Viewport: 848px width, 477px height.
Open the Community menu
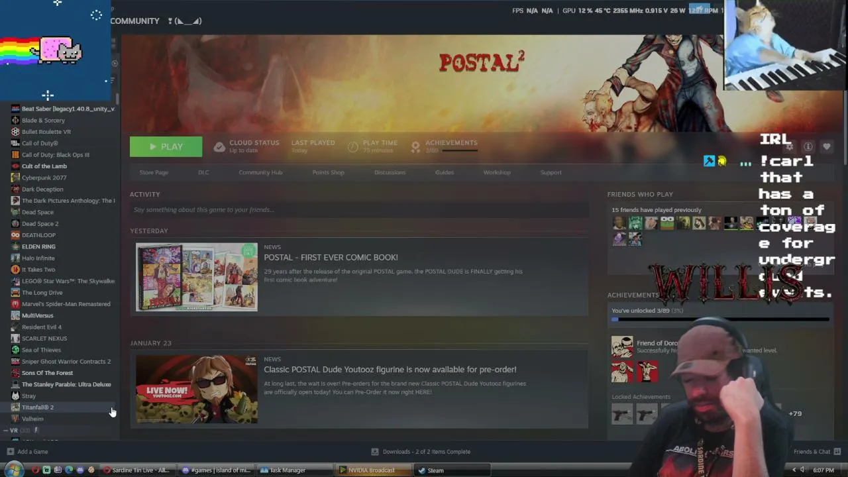click(134, 21)
